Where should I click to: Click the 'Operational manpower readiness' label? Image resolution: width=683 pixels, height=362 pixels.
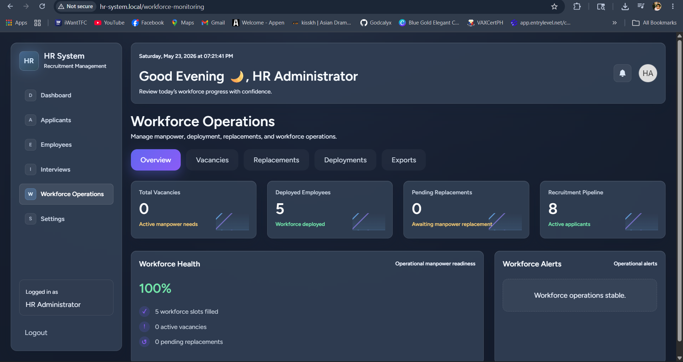pos(435,264)
